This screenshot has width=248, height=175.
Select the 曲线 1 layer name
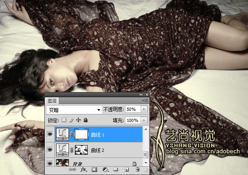point(98,135)
